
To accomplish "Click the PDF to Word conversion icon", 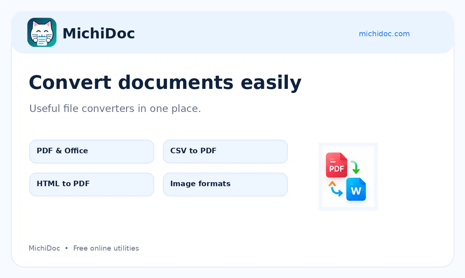I will (348, 176).
